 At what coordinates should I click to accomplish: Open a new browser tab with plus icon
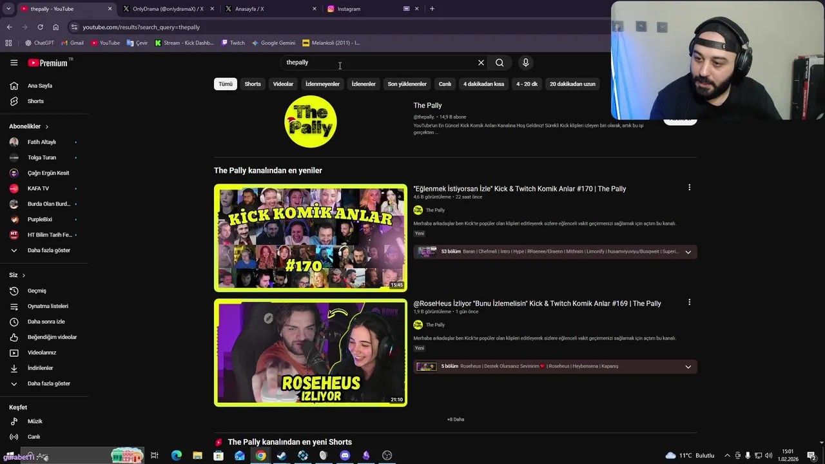point(432,9)
